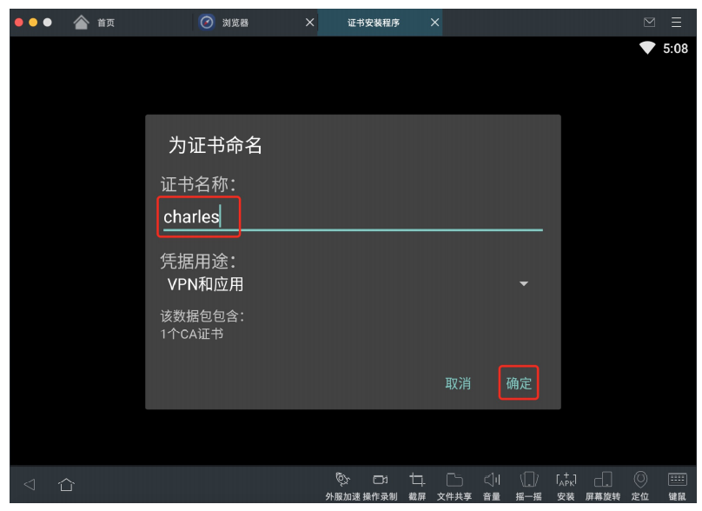Open 文件共享 folder tool
Viewport: 702px width, 511px height.
454,486
